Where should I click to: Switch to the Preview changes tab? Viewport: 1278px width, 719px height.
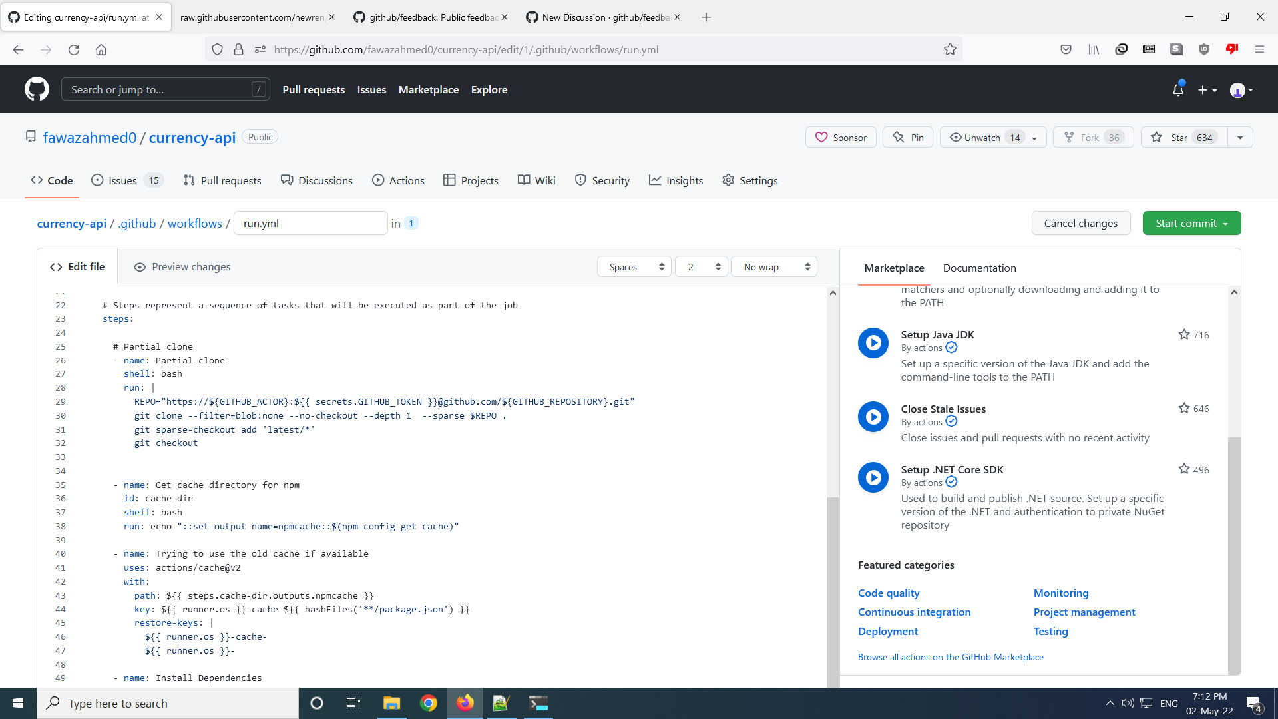point(182,266)
